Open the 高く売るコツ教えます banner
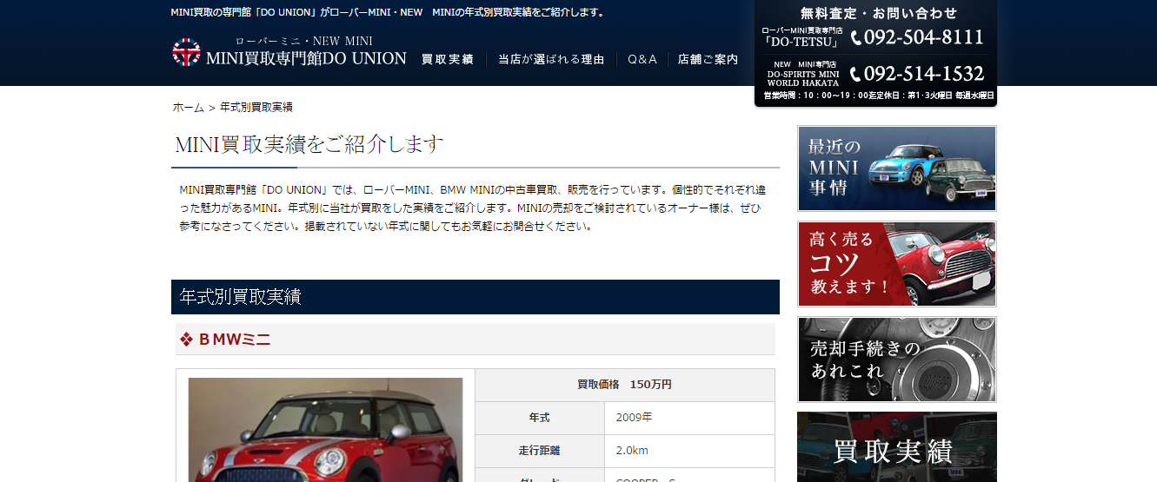The height and width of the screenshot is (482, 1157). (x=897, y=264)
